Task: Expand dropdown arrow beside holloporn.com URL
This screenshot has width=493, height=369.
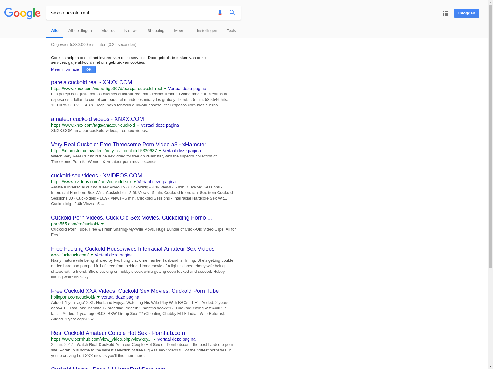Action: [98, 297]
